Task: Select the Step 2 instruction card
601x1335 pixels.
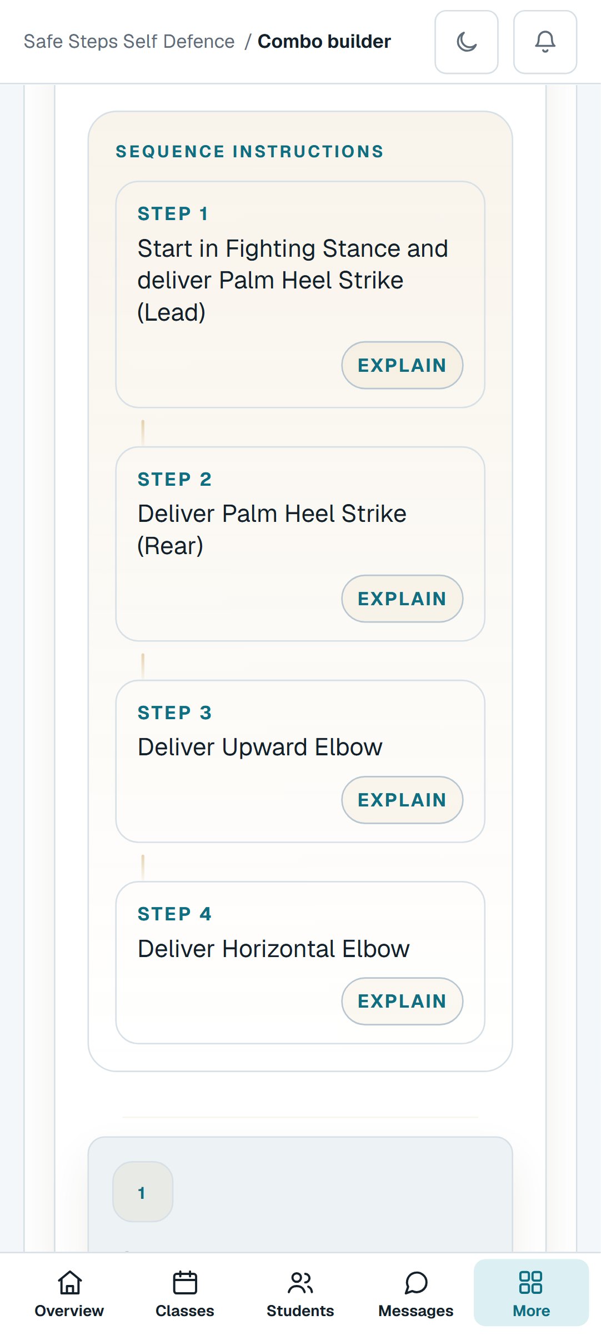Action: point(300,544)
